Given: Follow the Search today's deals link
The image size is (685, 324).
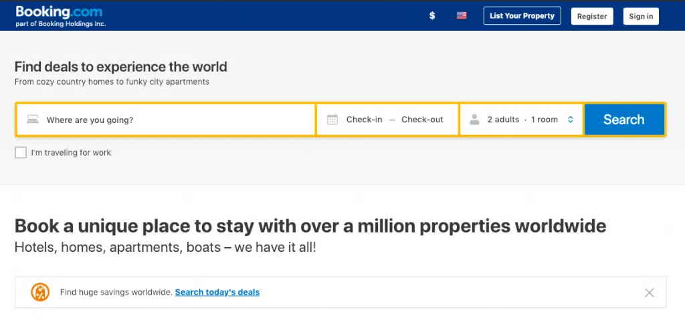Looking at the screenshot, I should pos(217,292).
